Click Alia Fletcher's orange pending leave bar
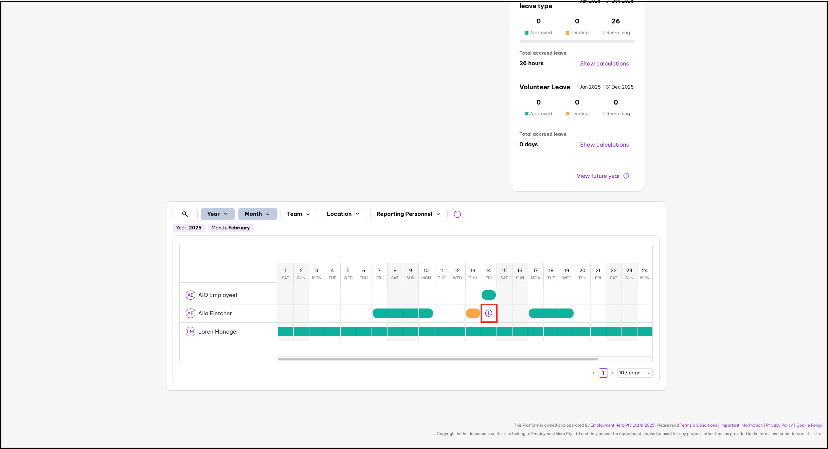Image resolution: width=828 pixels, height=449 pixels. 473,313
